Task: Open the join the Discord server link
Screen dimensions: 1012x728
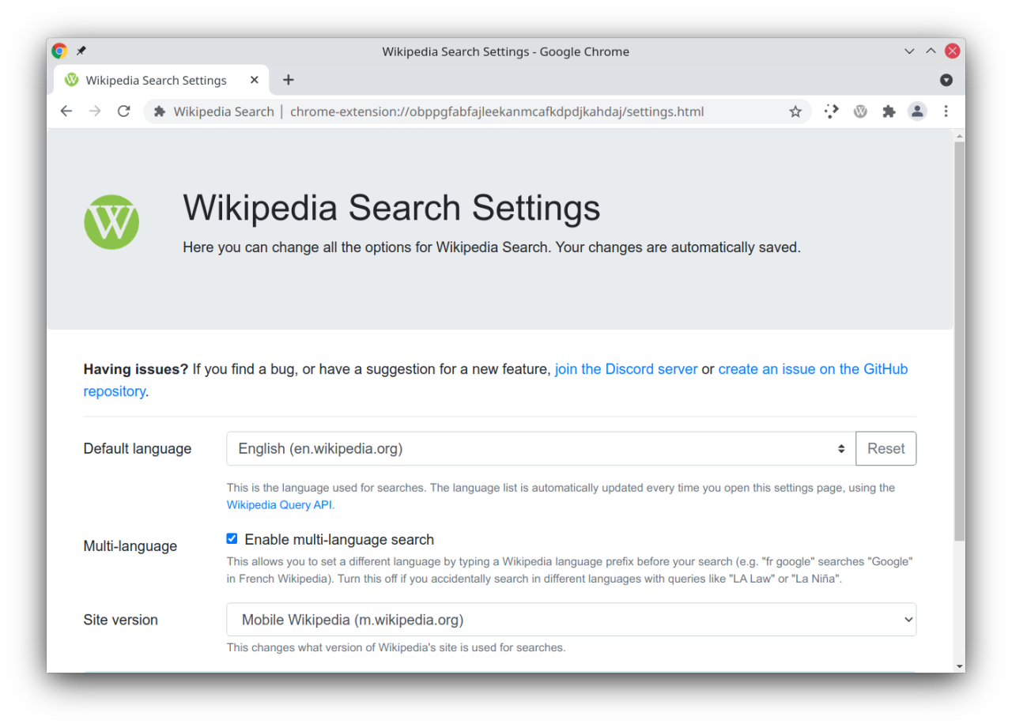Action: pos(626,369)
